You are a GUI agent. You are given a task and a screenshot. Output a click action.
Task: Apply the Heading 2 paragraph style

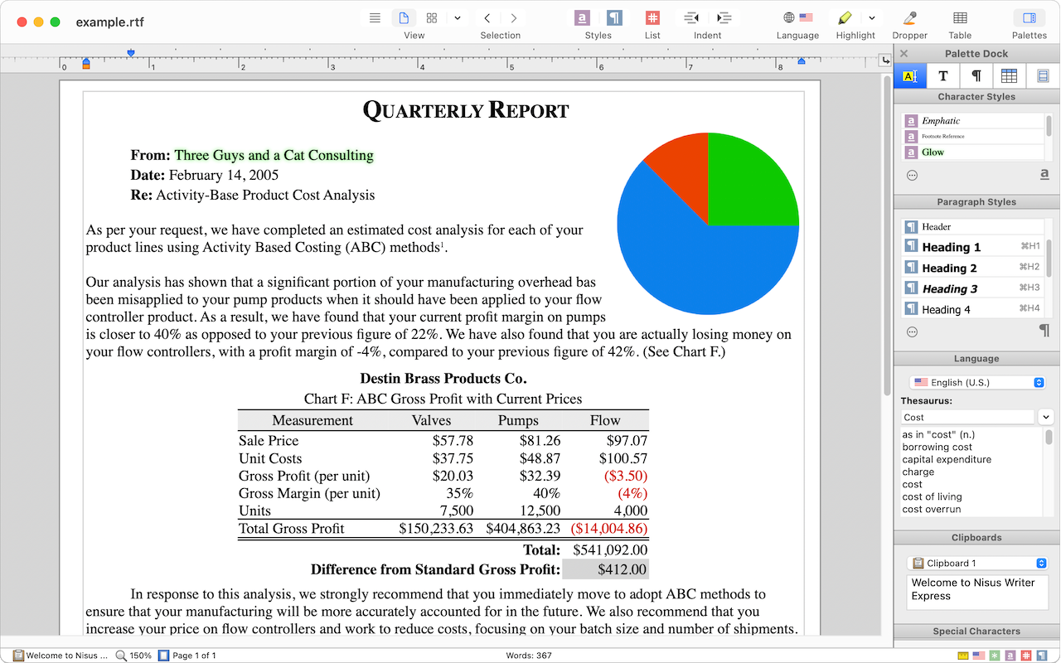pos(949,268)
